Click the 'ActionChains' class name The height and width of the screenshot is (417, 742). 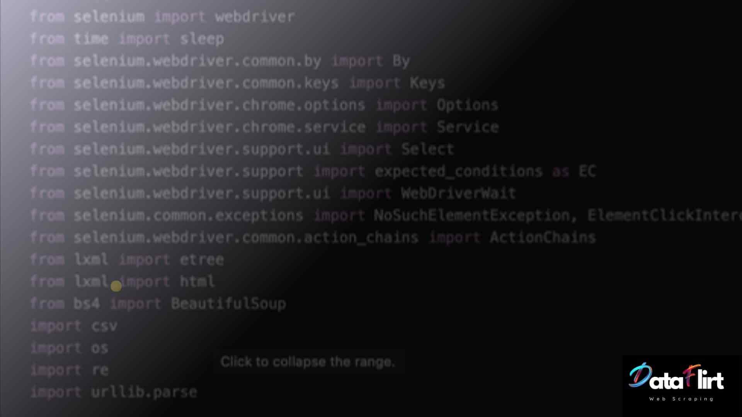[543, 237]
